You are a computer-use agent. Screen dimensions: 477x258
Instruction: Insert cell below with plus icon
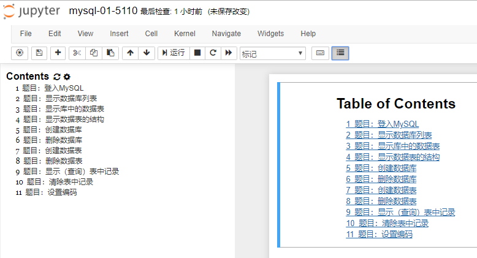(x=58, y=53)
